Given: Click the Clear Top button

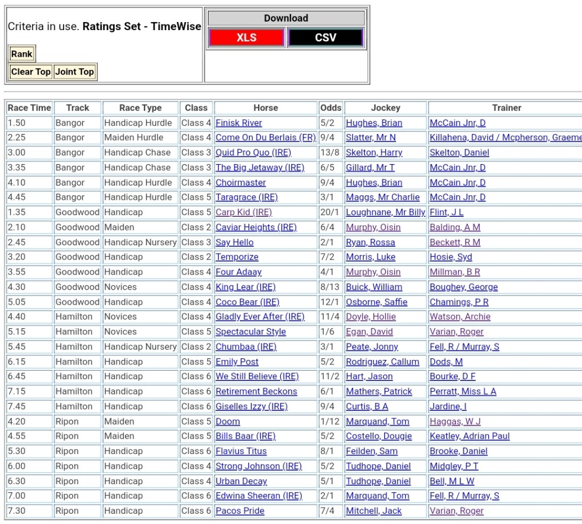Looking at the screenshot, I should pos(31,72).
